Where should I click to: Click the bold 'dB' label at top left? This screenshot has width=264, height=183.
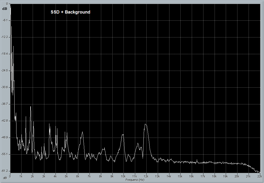click(5, 9)
